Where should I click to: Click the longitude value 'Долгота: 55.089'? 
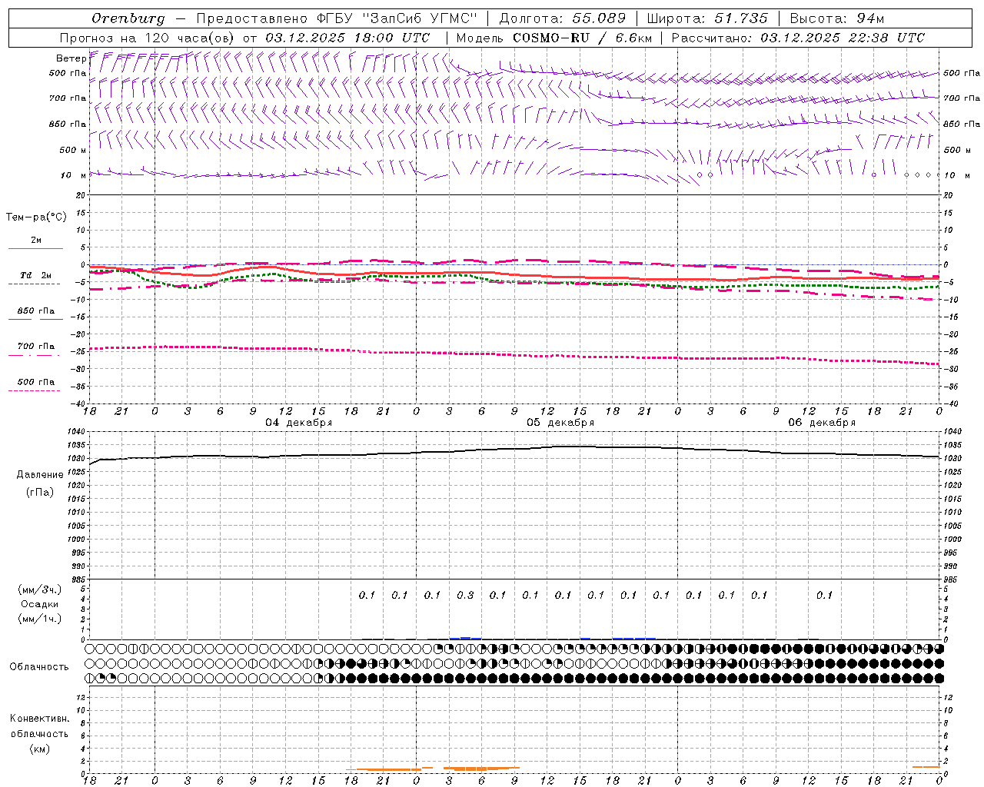(x=562, y=18)
